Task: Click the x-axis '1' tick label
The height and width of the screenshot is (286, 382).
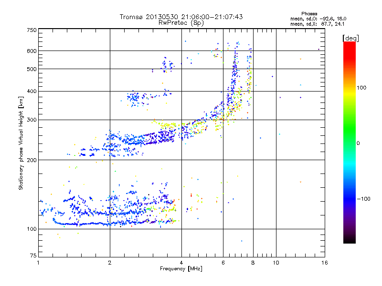Action: click(38, 263)
